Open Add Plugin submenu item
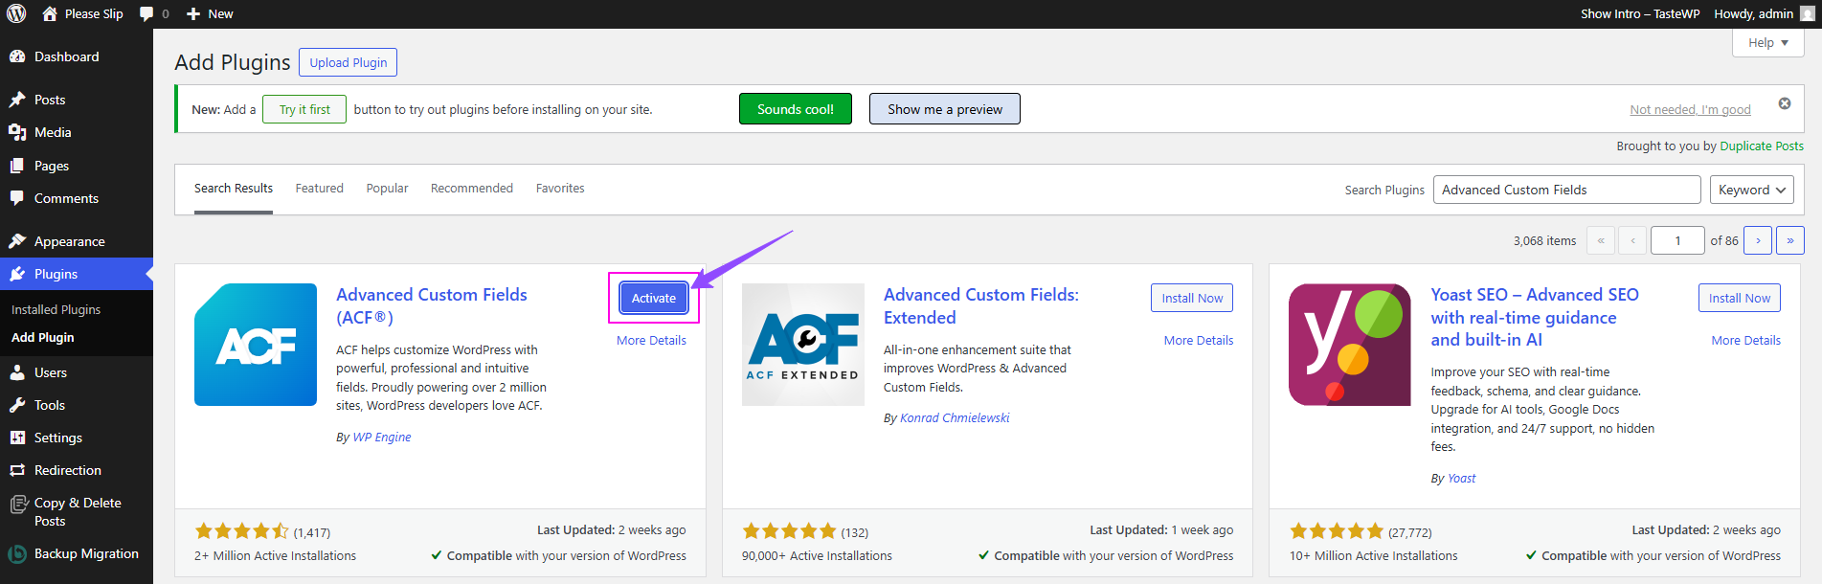 point(43,338)
